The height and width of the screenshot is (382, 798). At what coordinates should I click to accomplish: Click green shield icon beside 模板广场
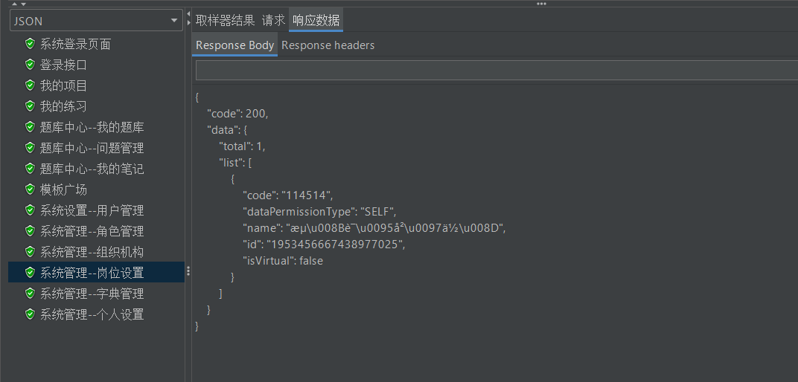coord(30,190)
